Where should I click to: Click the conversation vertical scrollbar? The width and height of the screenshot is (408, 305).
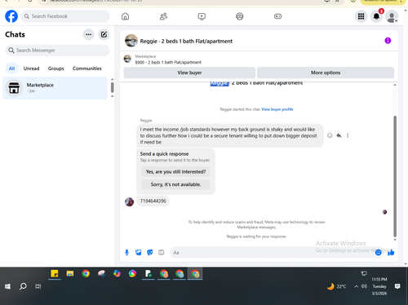[x=395, y=176]
